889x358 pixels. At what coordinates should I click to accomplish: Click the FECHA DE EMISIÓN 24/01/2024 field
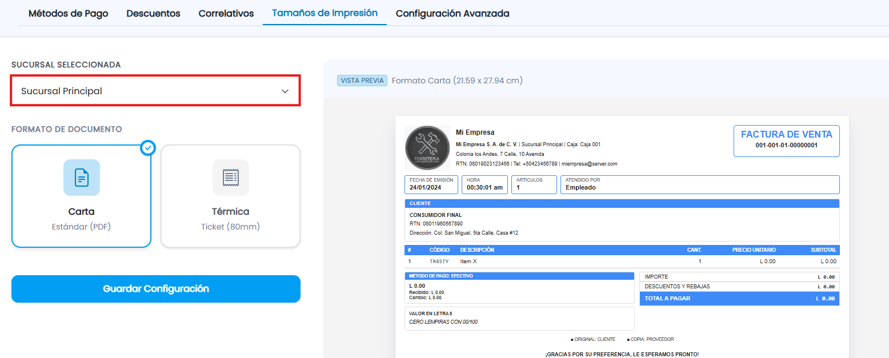click(431, 184)
